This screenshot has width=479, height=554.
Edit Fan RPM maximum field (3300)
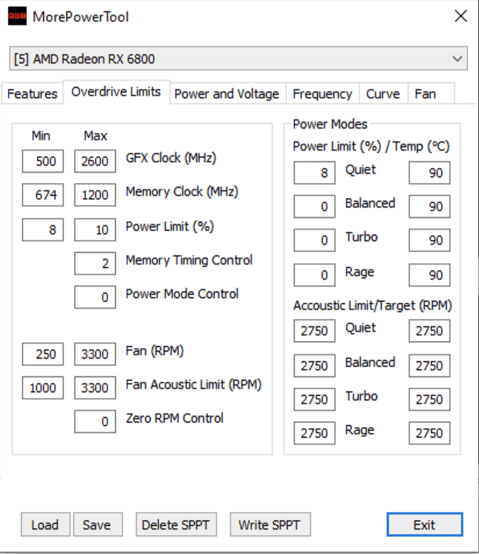click(x=95, y=354)
